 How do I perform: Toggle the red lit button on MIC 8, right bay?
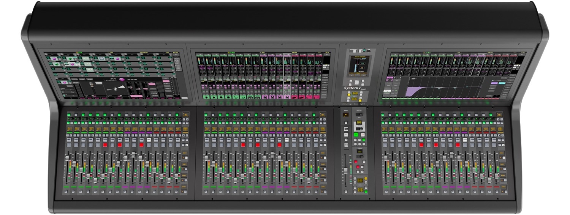(x=436, y=145)
